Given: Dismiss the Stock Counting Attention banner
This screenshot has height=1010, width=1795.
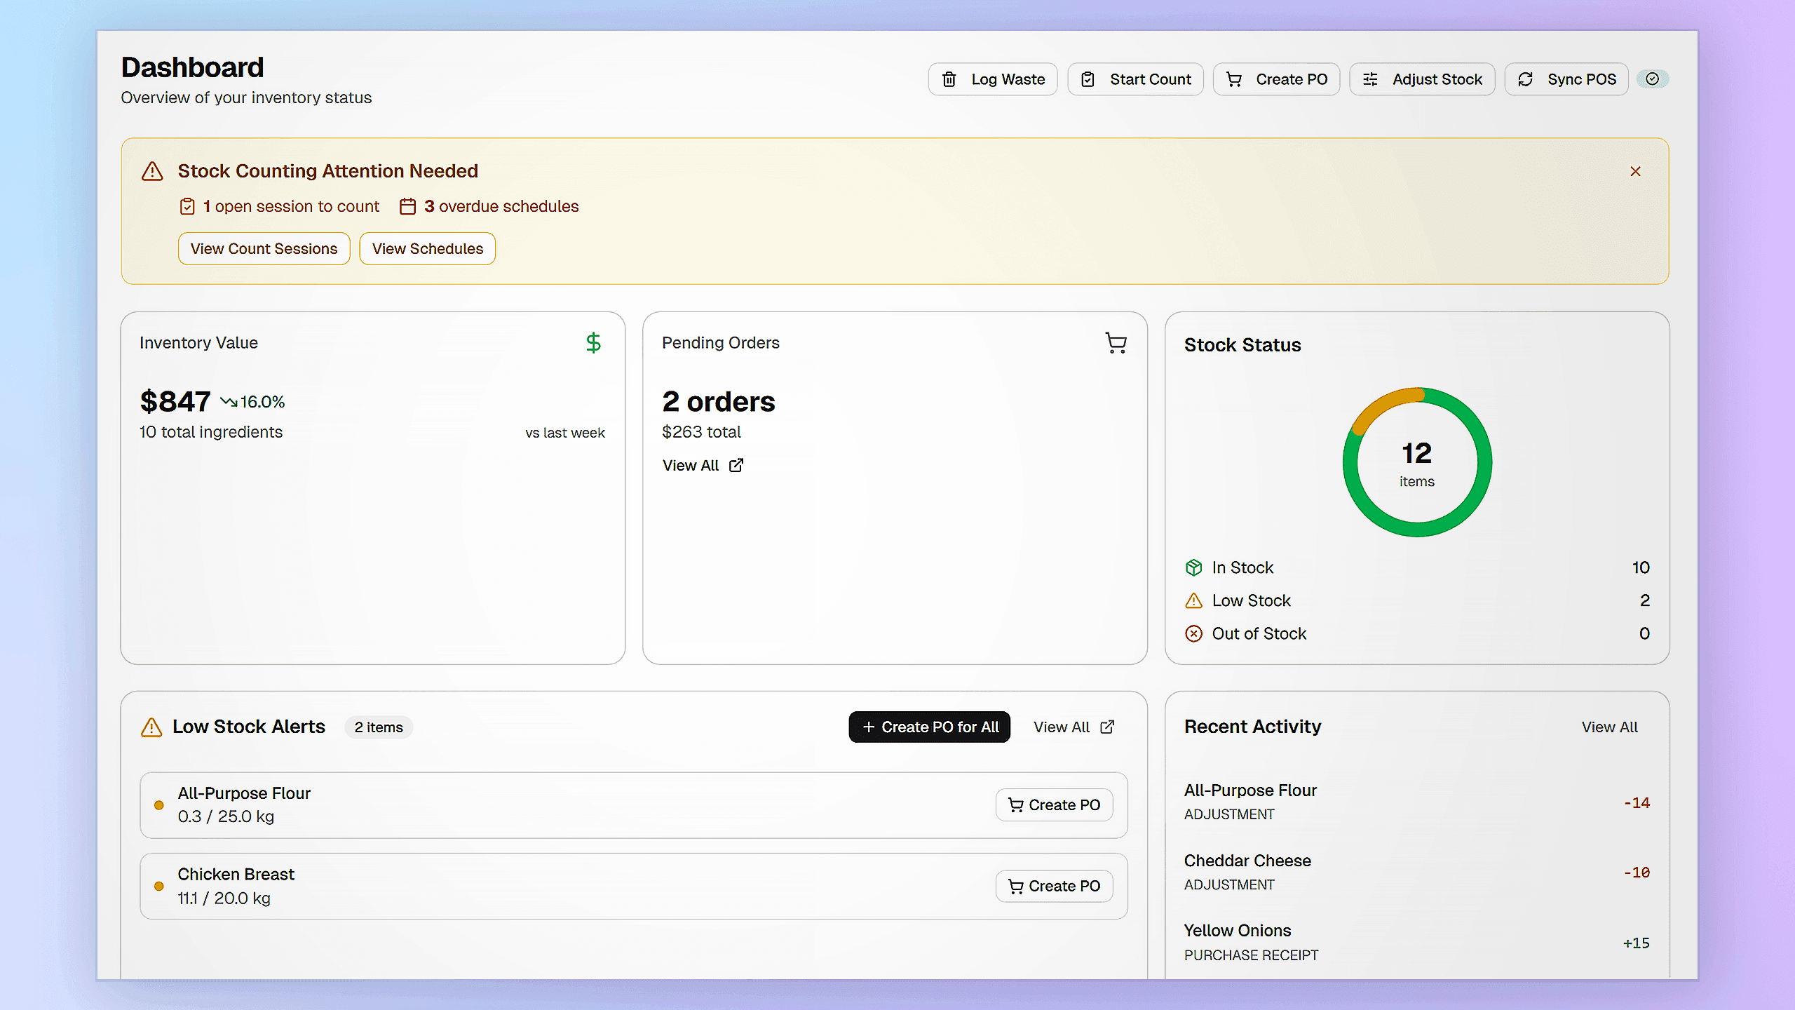Looking at the screenshot, I should (x=1635, y=170).
